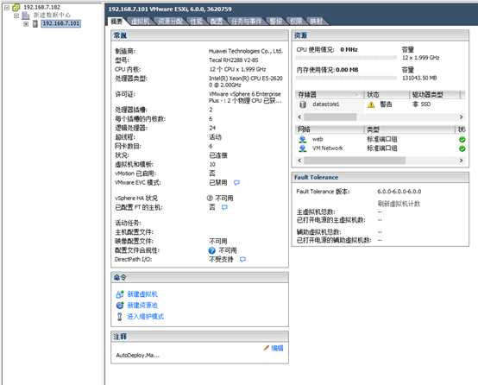Select the datastore1 storage icon
Viewport: 478px width, 385px height.
303,104
